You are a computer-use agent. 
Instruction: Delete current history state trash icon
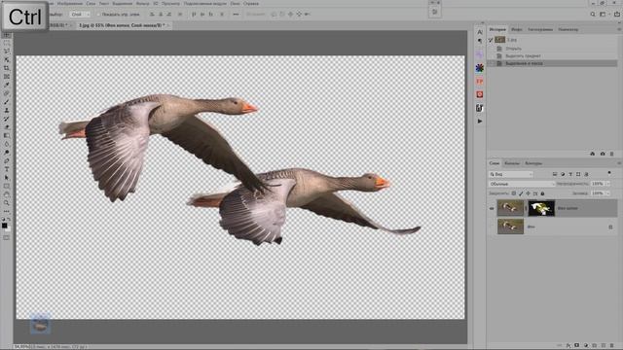click(612, 154)
